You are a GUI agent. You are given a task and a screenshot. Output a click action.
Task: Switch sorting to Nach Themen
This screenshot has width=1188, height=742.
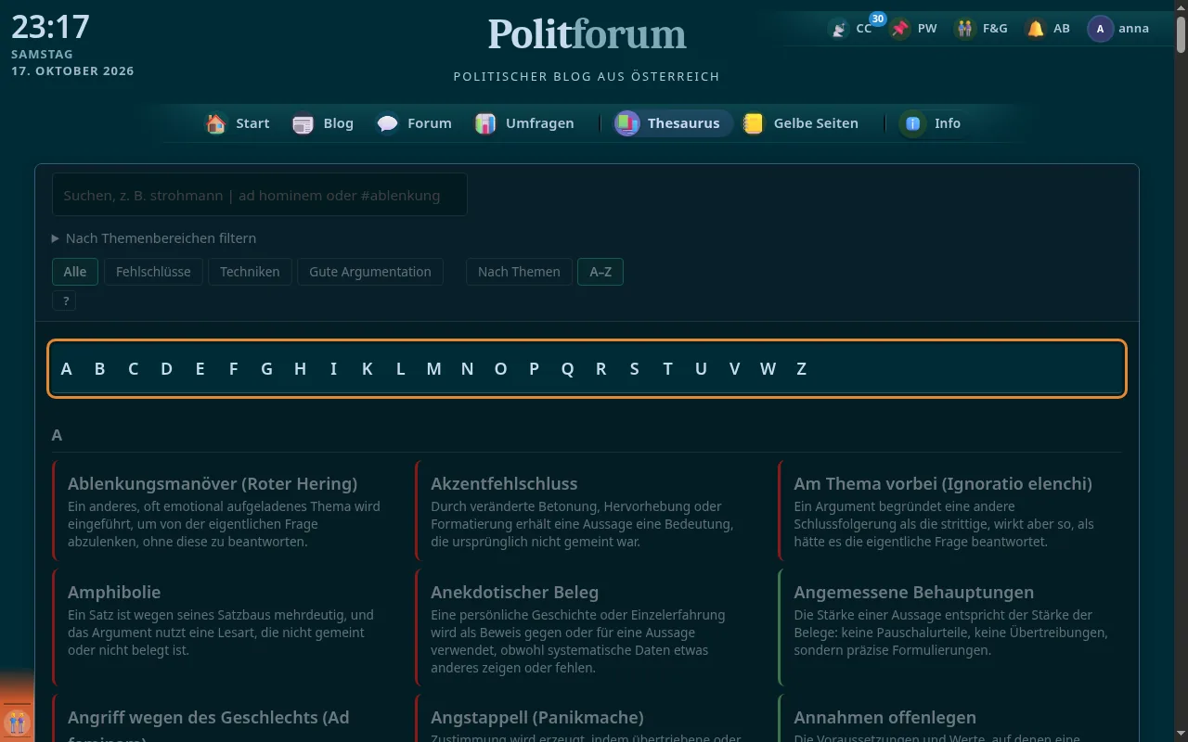[519, 272]
